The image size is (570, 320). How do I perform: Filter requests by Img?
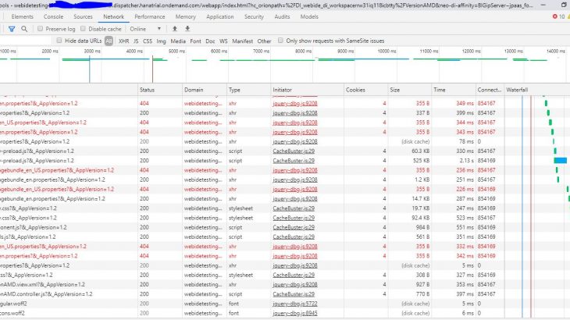pos(161,41)
